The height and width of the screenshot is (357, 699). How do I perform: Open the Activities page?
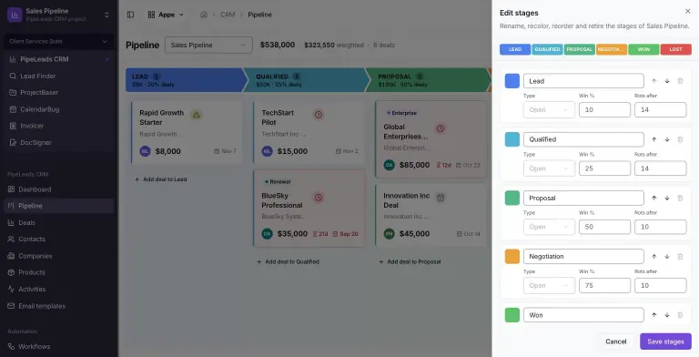[58, 290]
